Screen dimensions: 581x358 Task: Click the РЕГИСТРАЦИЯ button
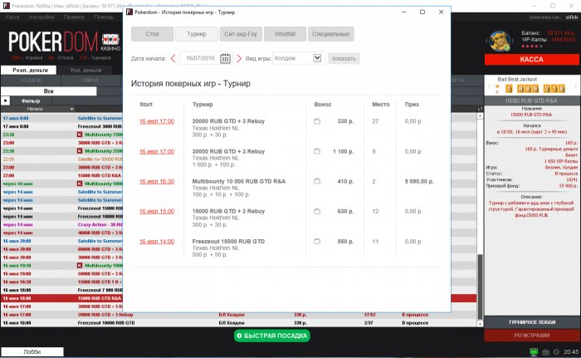pos(532,336)
